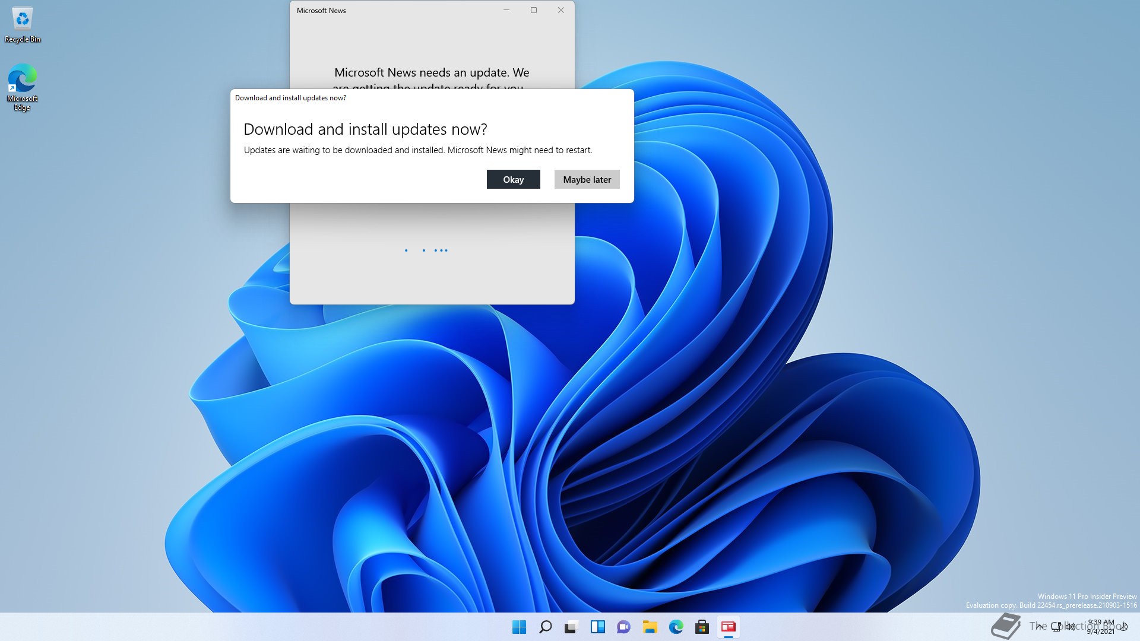The height and width of the screenshot is (641, 1140).
Task: Open File Explorer from taskbar
Action: (650, 627)
